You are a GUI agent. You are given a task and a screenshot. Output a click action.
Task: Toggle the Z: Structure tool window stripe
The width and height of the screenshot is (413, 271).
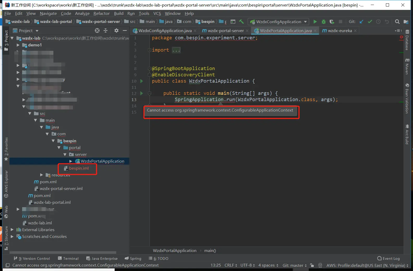click(6, 238)
